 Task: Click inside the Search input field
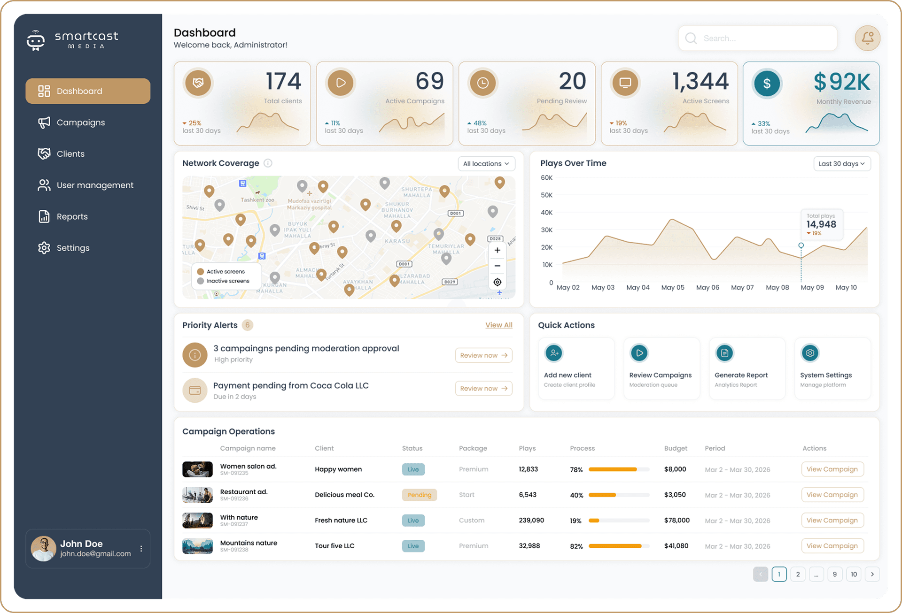[758, 38]
